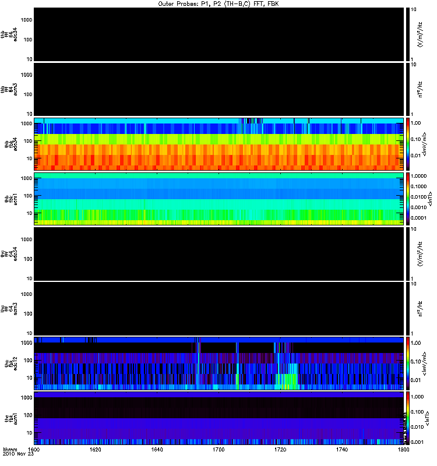437x466 pixels.
Task: Click the 1740 time axis label
Action: pos(342,449)
